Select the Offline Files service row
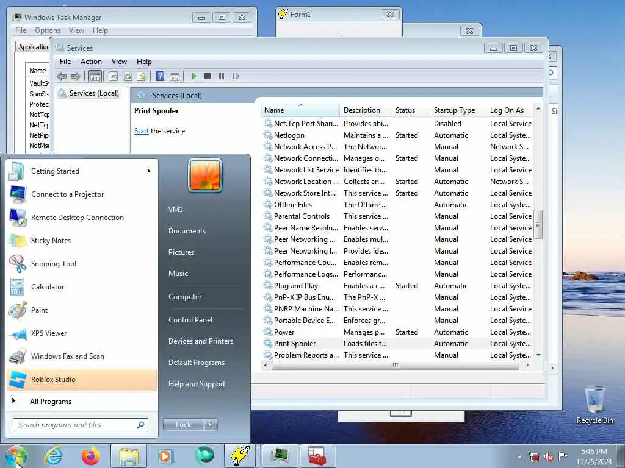Screen dimensions: 625x468 [397, 205]
